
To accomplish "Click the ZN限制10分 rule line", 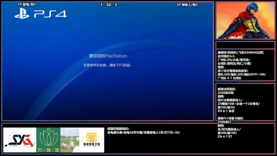I will coord(239,104).
